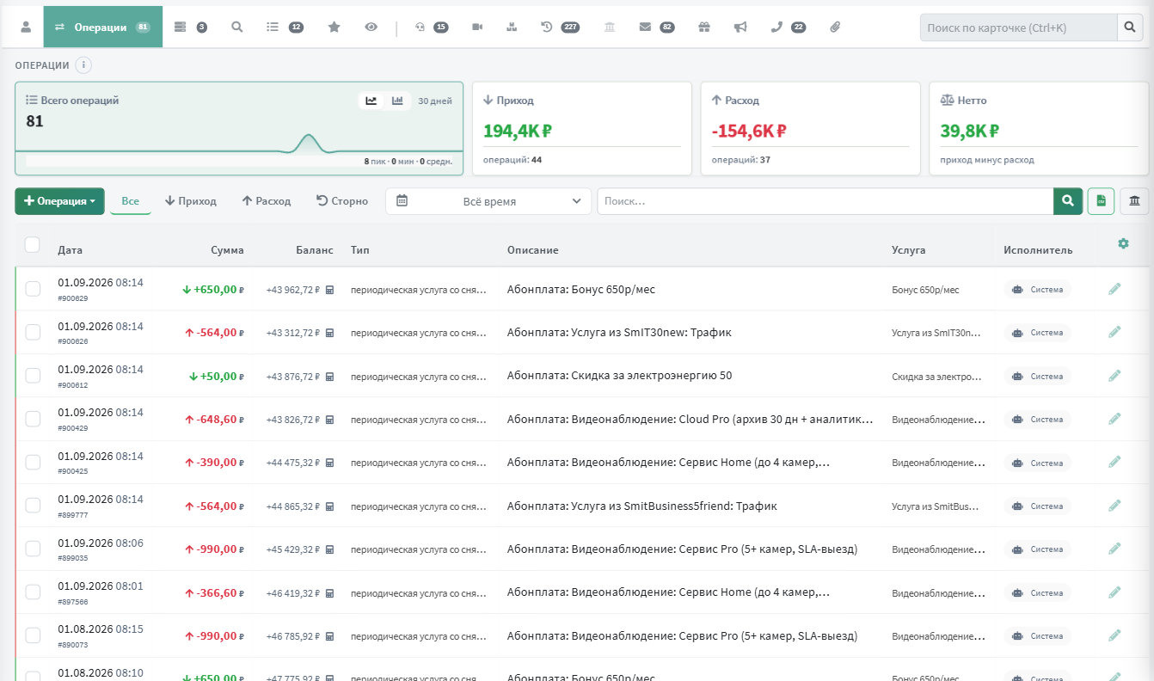1154x681 pixels.
Task: Open the favorites star tab
Action: (335, 28)
